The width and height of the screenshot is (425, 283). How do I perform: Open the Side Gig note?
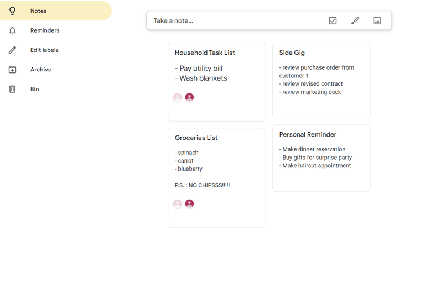(321, 80)
